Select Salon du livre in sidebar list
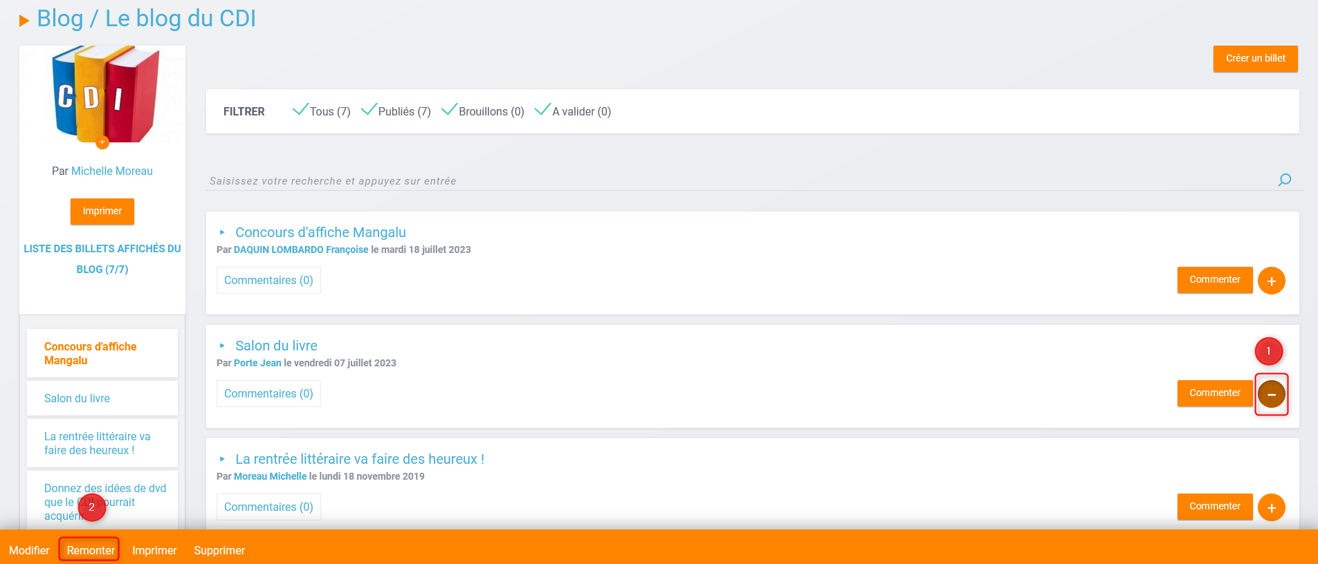1318x564 pixels. [x=77, y=398]
